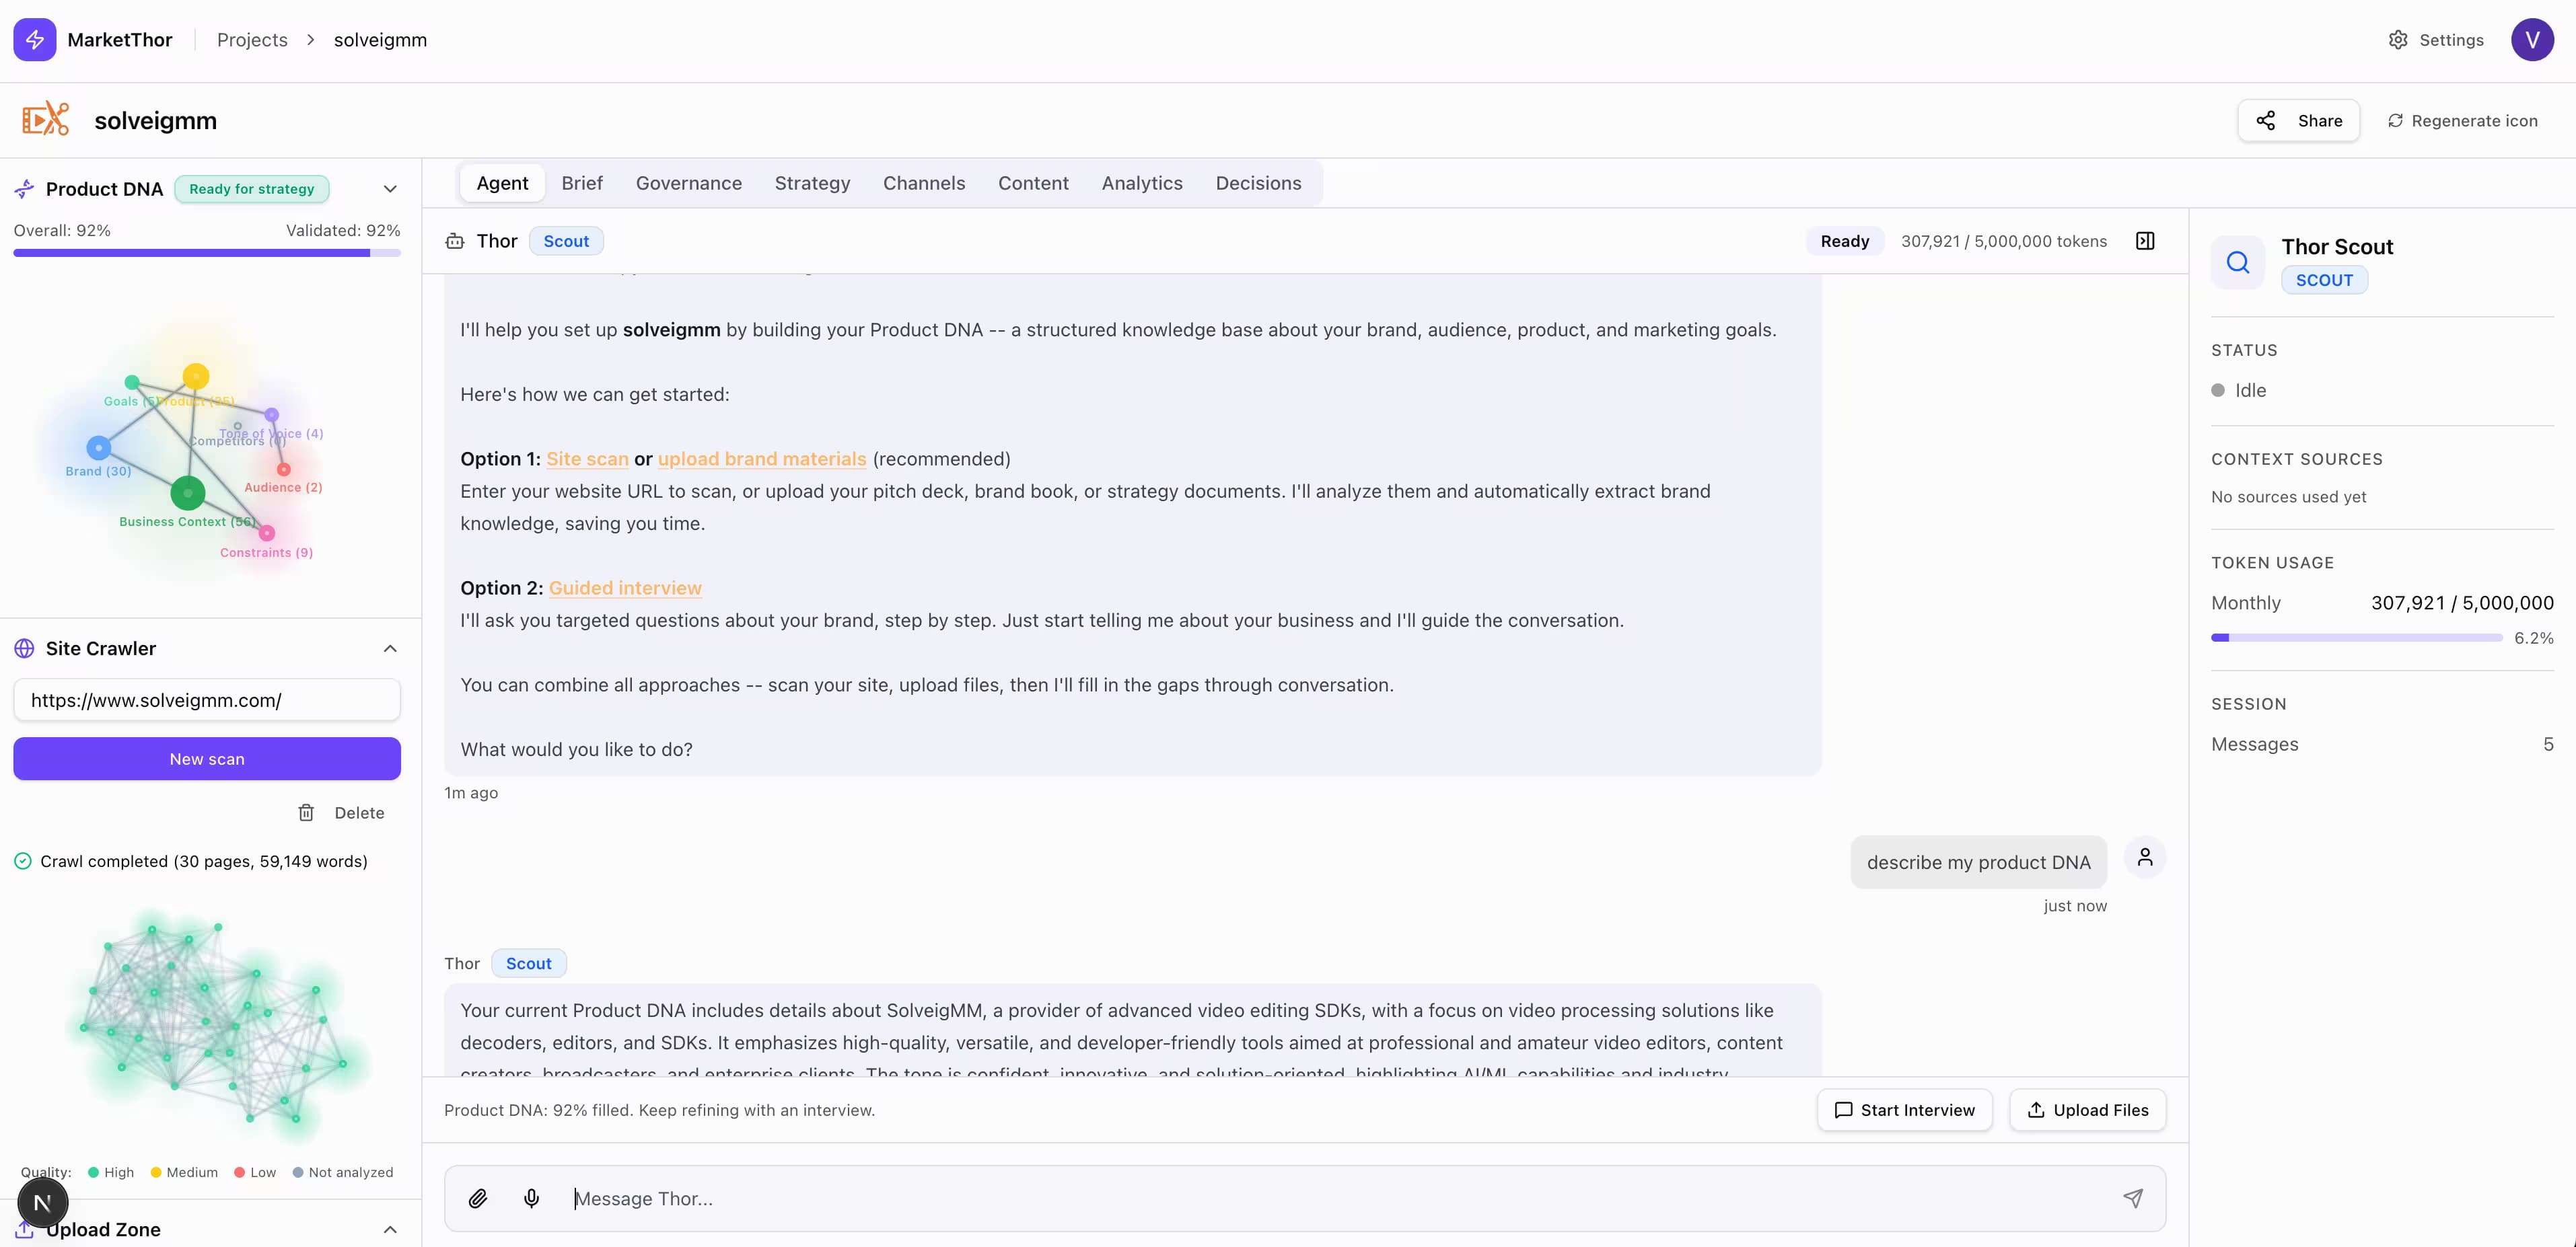Expand the Product DNA section chevron

pyautogui.click(x=390, y=189)
